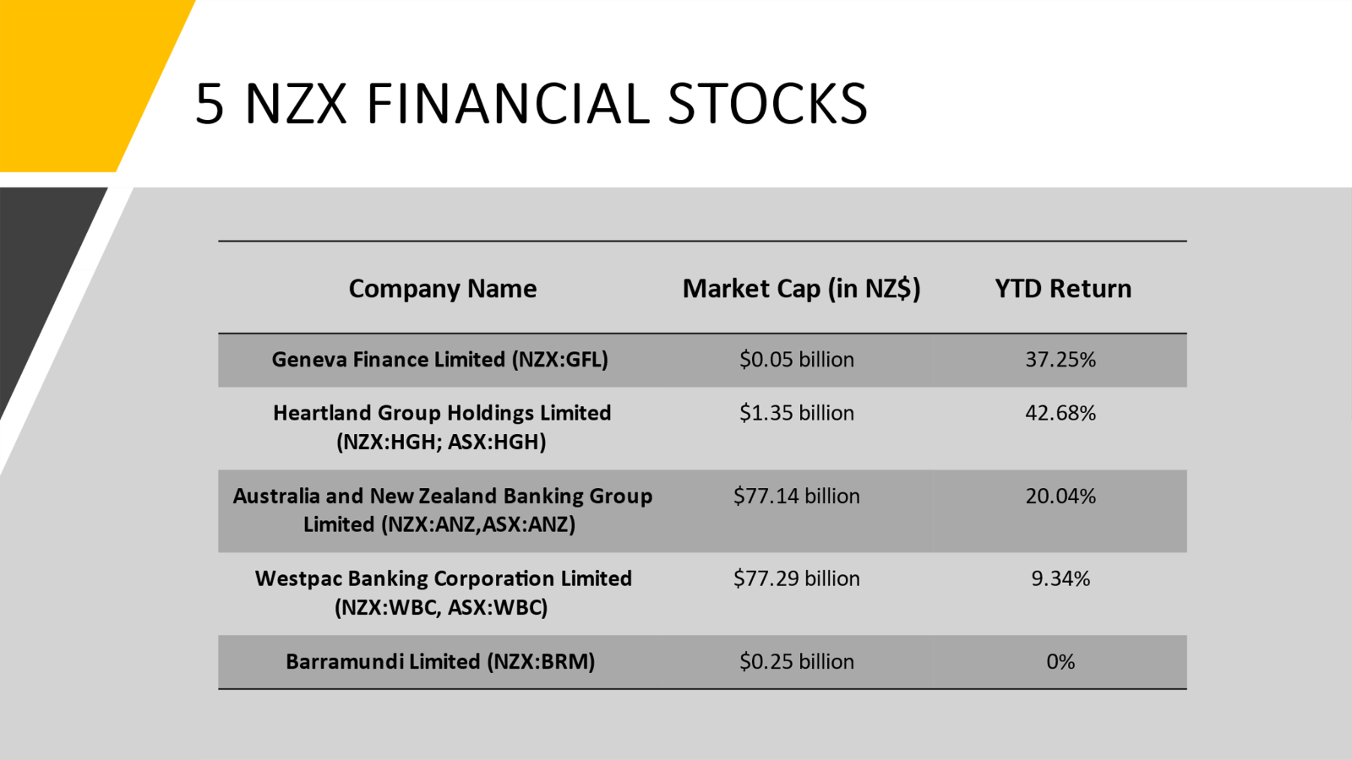Select the Company Name column header
The width and height of the screenshot is (1352, 760).
coord(443,289)
